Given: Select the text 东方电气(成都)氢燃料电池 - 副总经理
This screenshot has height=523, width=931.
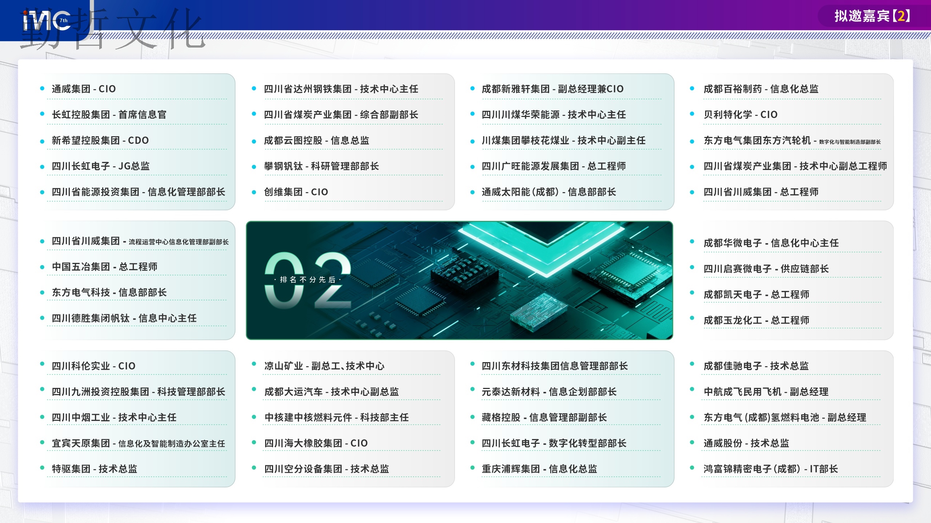Looking at the screenshot, I should (785, 418).
